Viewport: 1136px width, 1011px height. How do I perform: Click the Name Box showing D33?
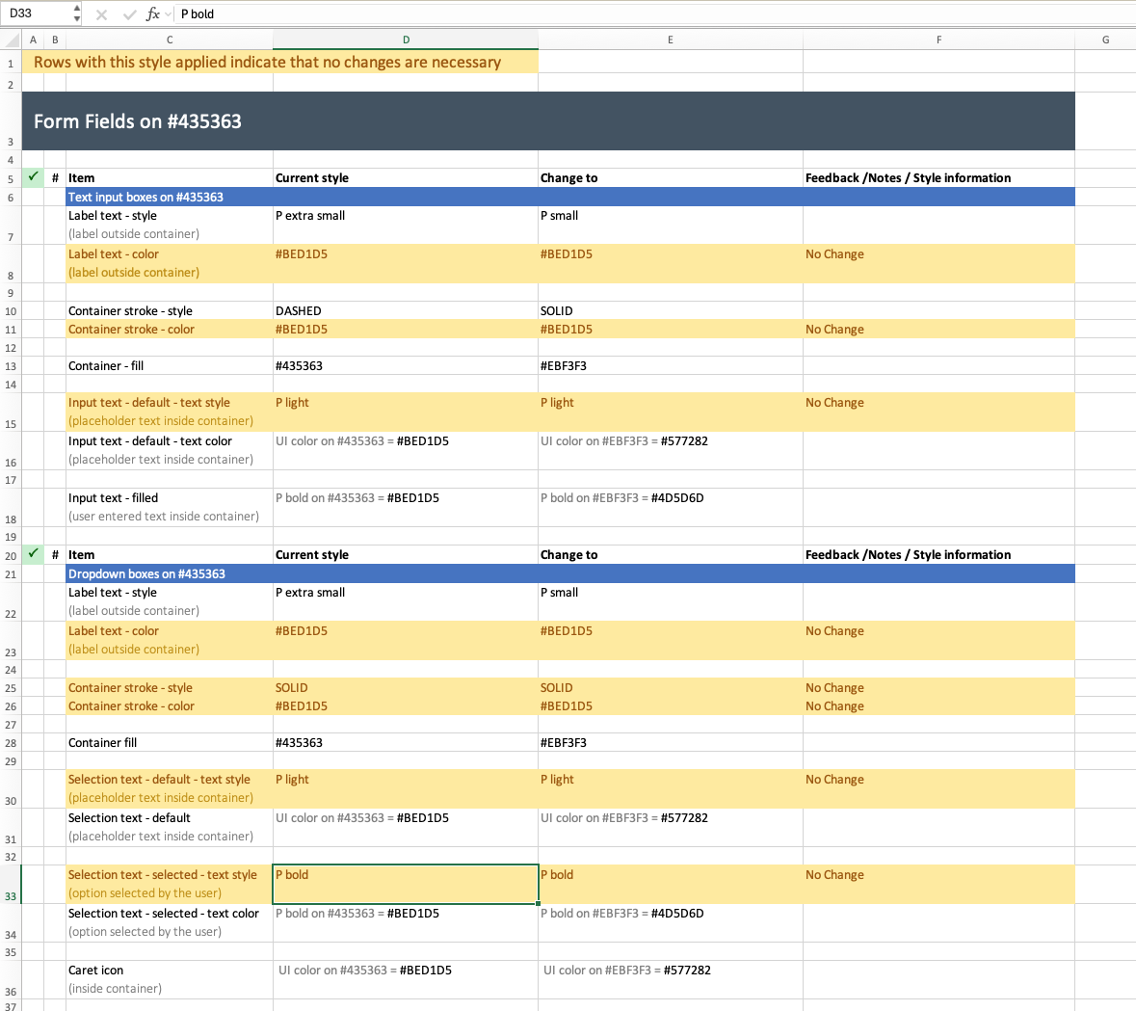(37, 13)
